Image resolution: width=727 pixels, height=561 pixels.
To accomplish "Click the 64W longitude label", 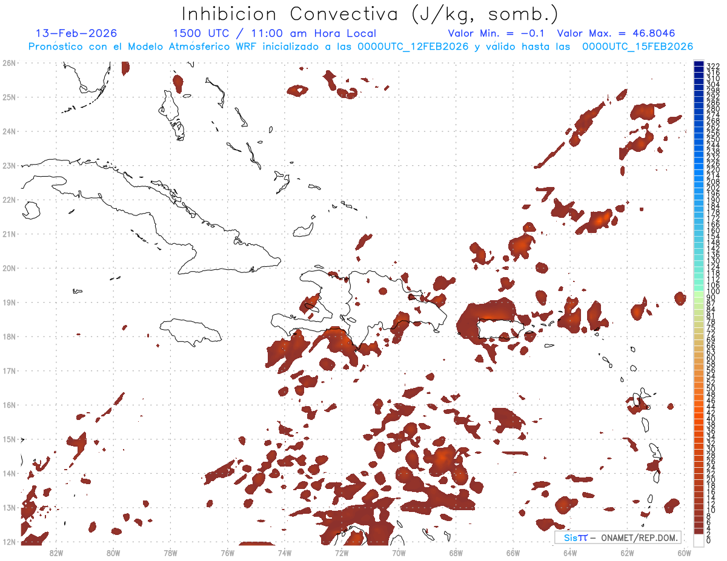I will pyautogui.click(x=570, y=553).
